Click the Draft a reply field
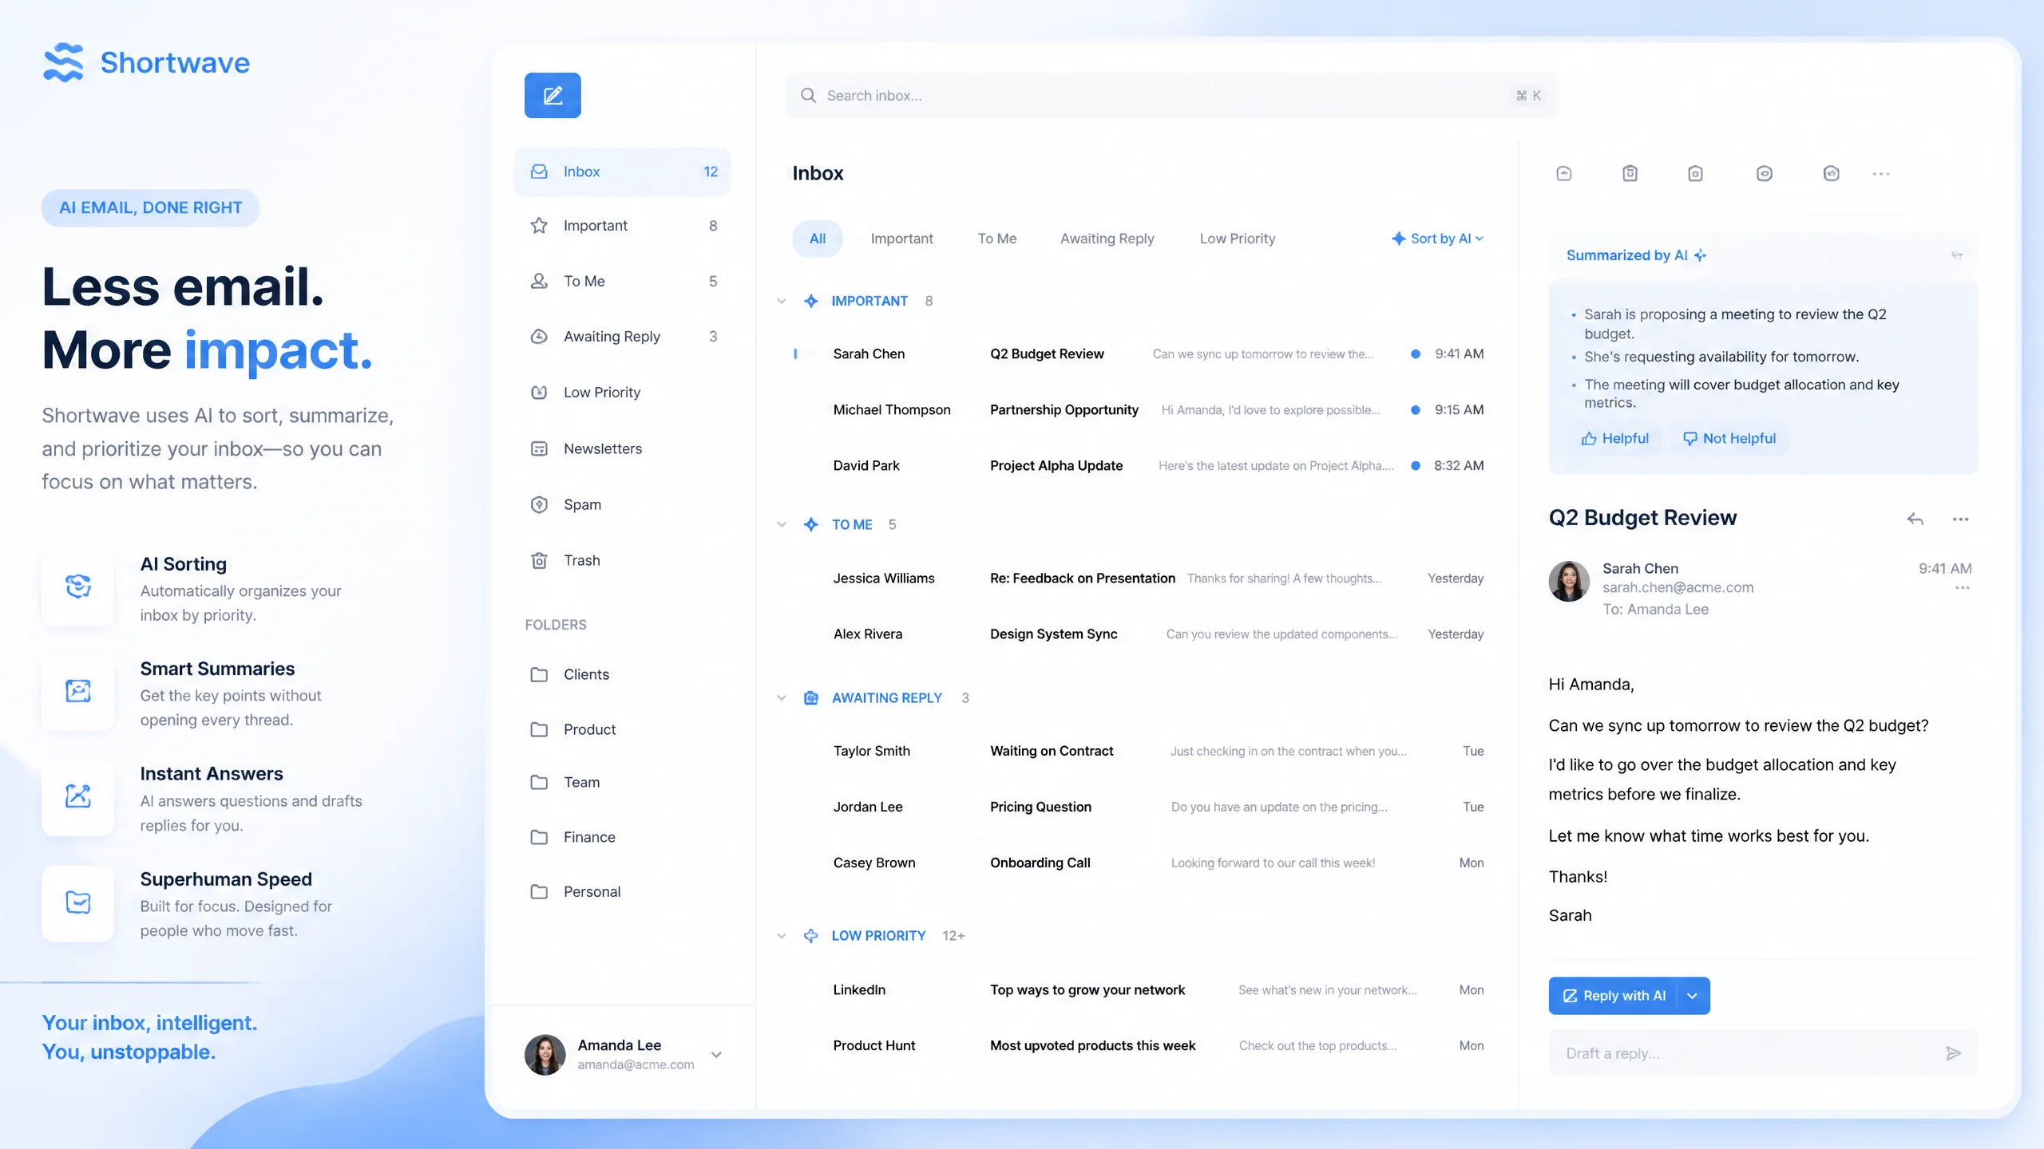2044x1149 pixels. coord(1763,1053)
